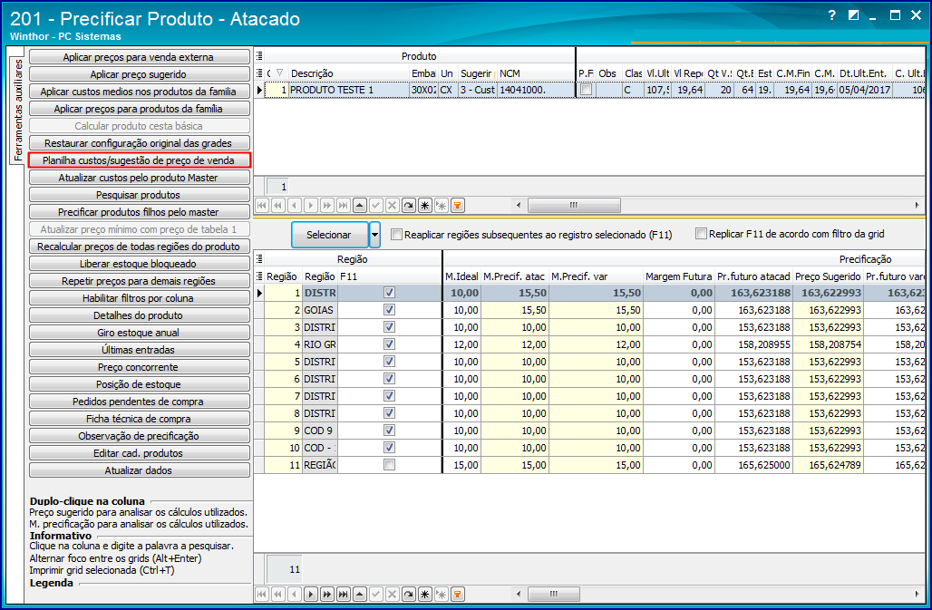Uncheck F11 checkbox in first DISTR row
This screenshot has height=610, width=932.
tap(389, 292)
